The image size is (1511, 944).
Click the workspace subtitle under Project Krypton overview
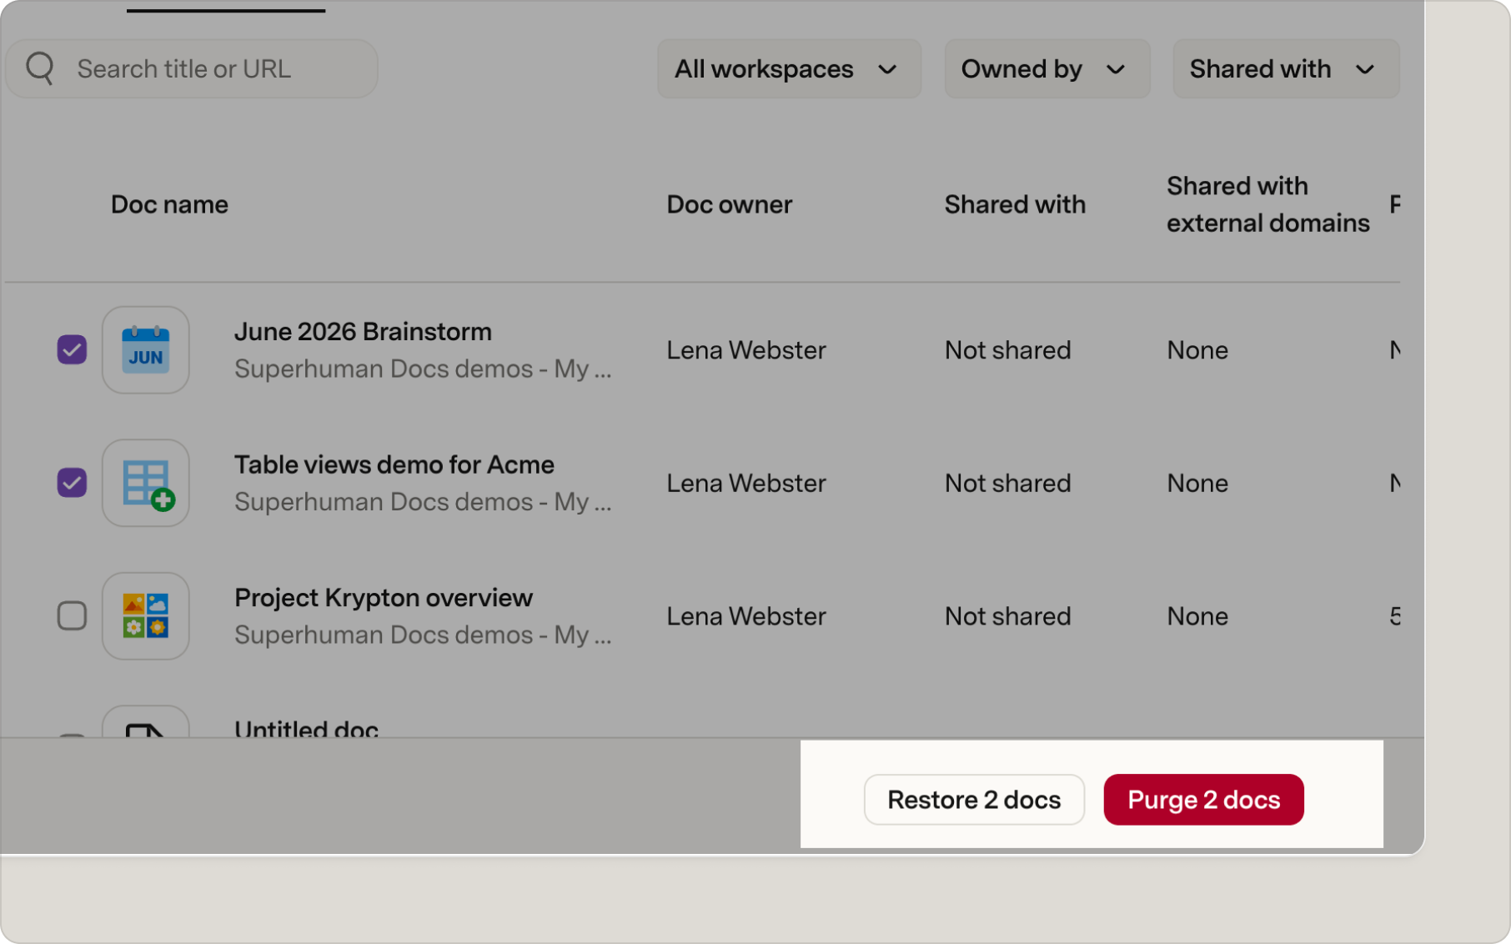coord(423,635)
